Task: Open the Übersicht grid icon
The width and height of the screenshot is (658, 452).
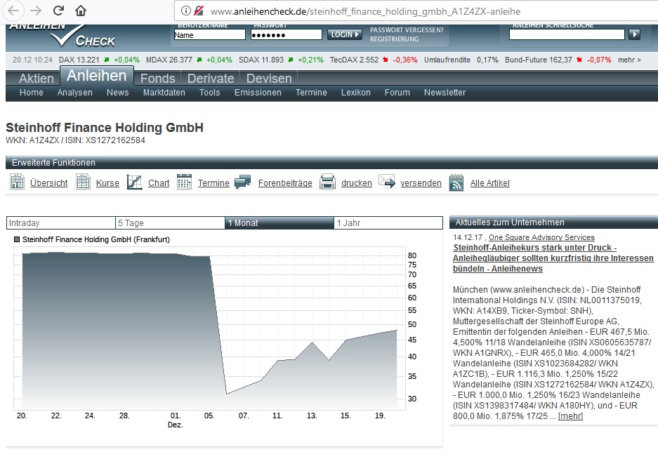Action: click(x=17, y=182)
